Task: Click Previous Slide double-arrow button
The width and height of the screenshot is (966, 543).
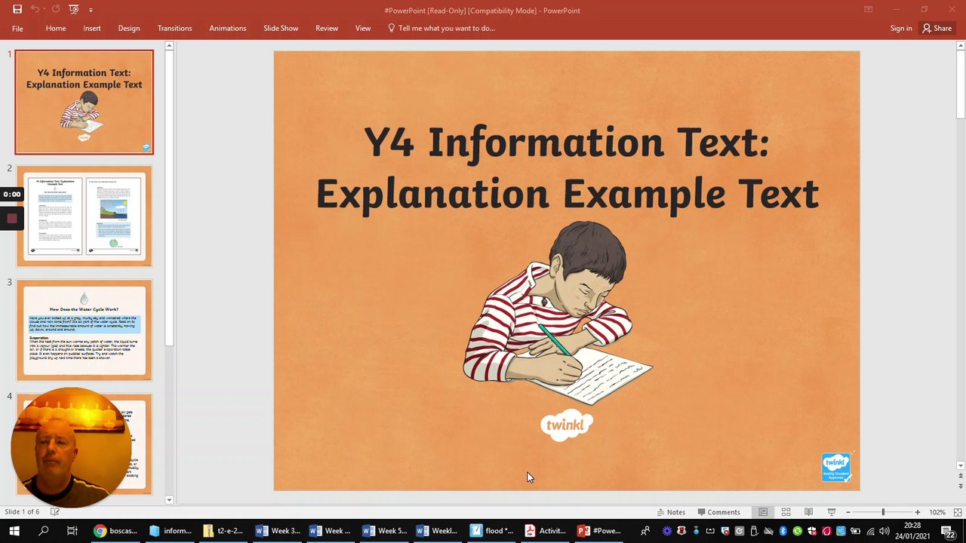Action: pos(960,476)
